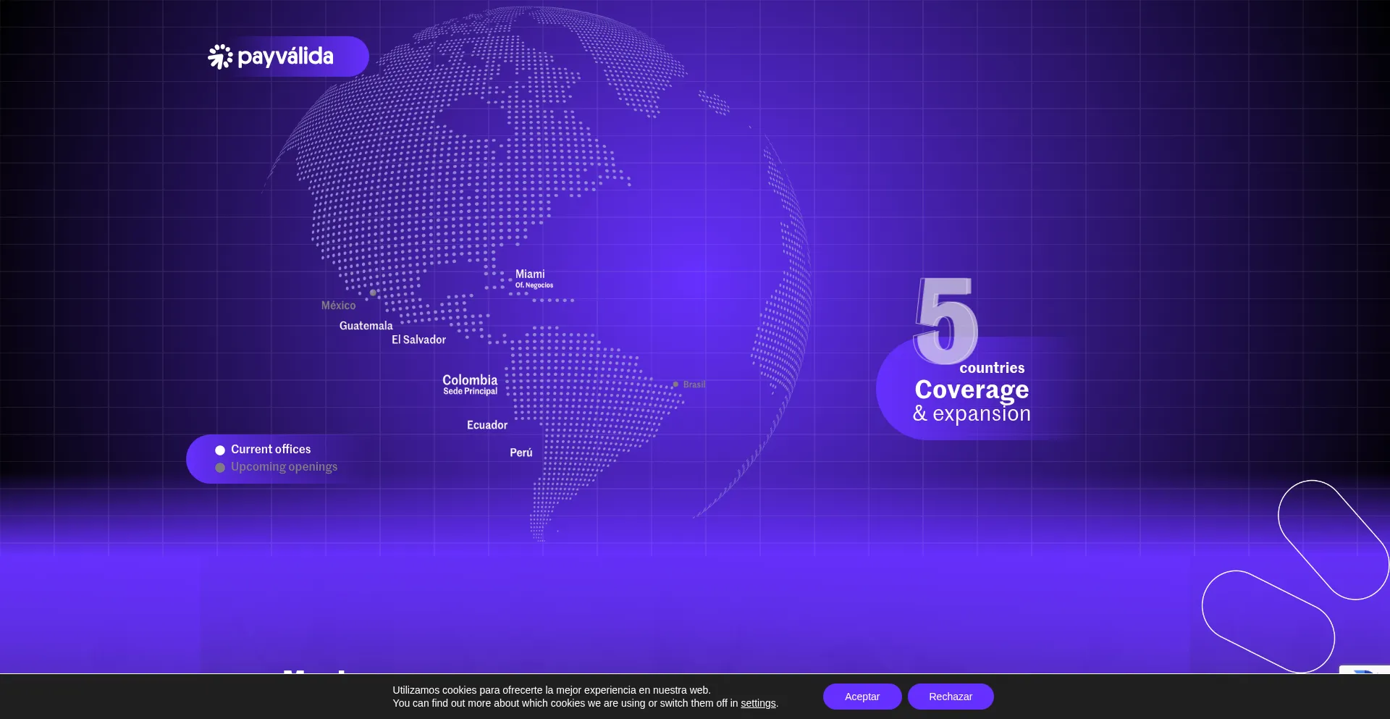Click the payválida brand name text
The width and height of the screenshot is (1390, 719).
pos(285,56)
